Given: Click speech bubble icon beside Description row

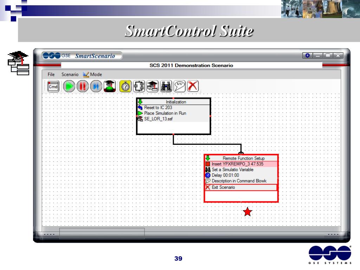Looking at the screenshot, I should click(x=208, y=181).
